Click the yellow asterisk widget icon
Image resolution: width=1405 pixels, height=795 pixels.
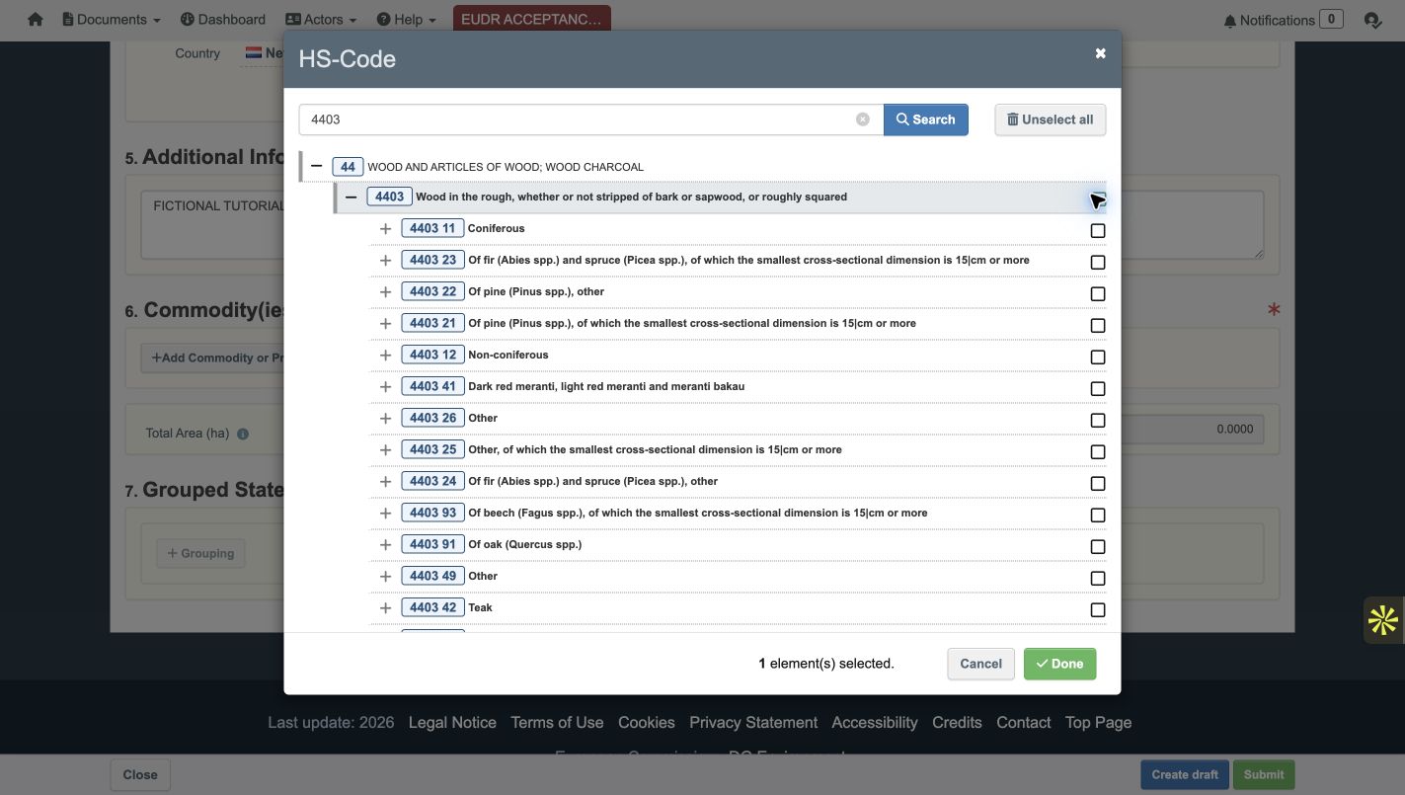(x=1383, y=620)
